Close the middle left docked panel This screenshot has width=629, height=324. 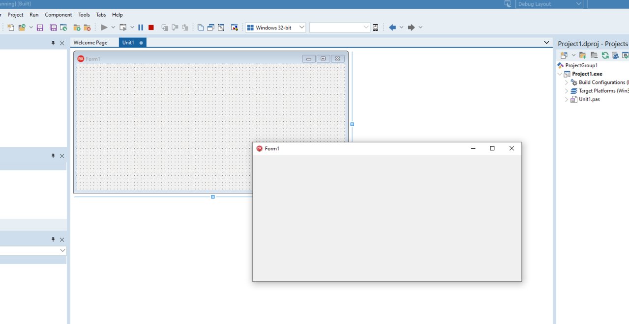pyautogui.click(x=62, y=156)
